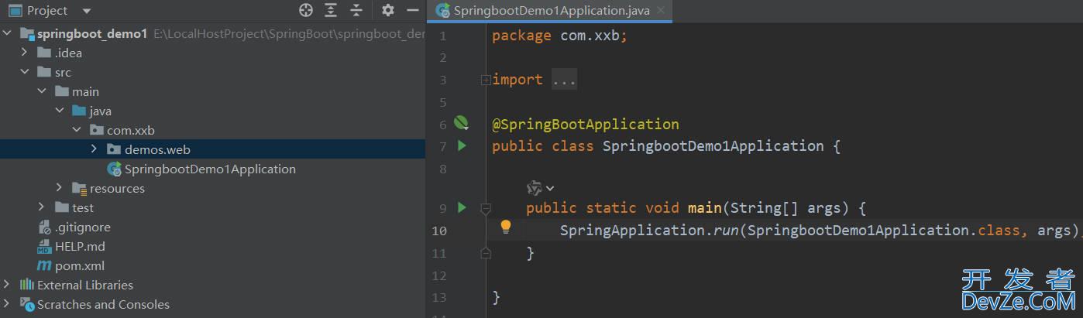Select the .idea folder row

pyautogui.click(x=212, y=53)
